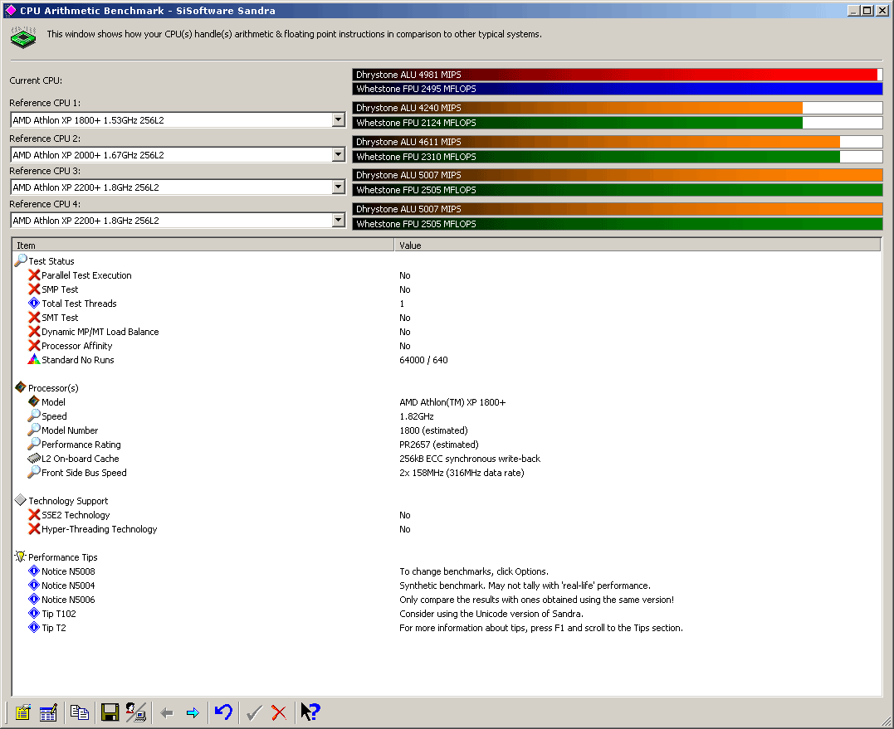Click the value '256kB ECC synchronous write-back'
This screenshot has height=729, width=894.
tap(470, 459)
